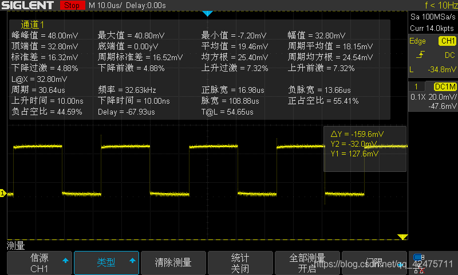Open the 类型 measurement type menu
458x275 pixels.
click(x=106, y=263)
